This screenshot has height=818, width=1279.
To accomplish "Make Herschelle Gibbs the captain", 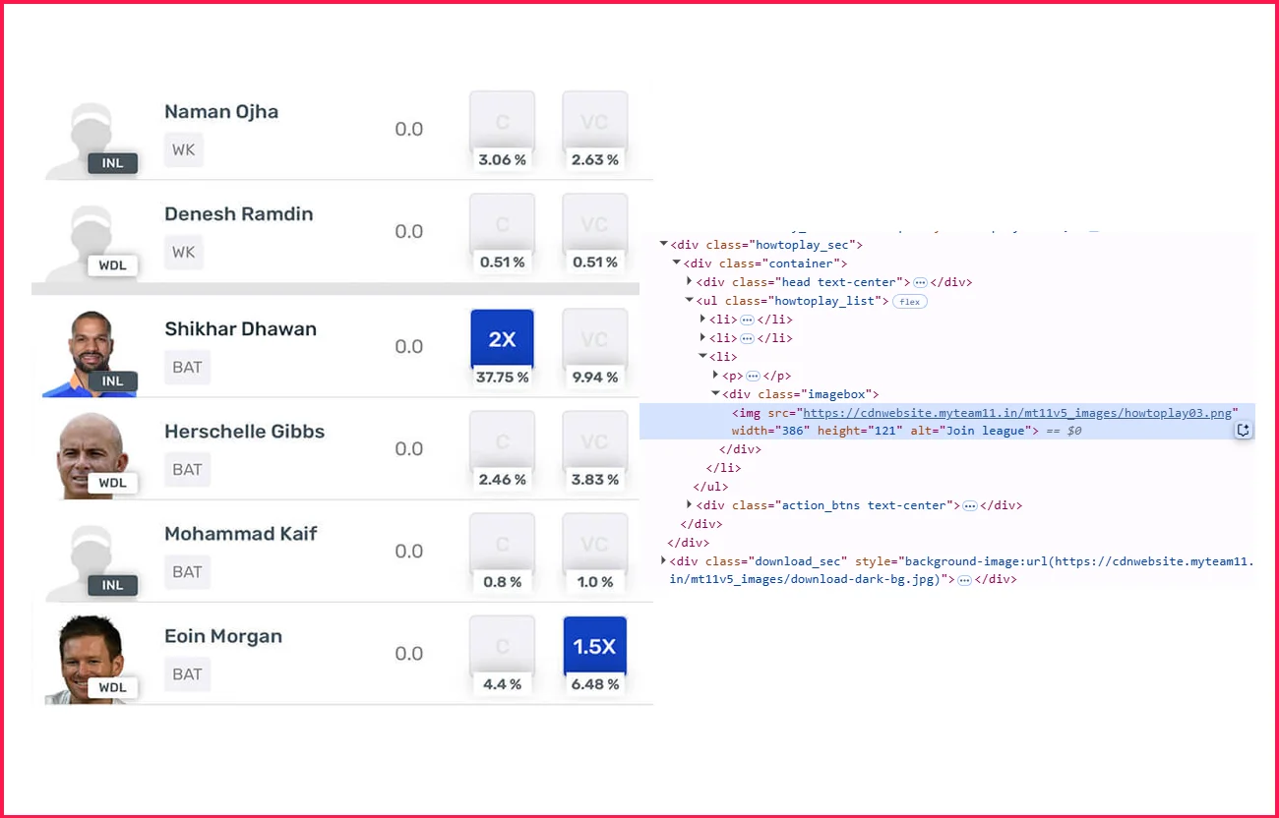I will click(502, 441).
